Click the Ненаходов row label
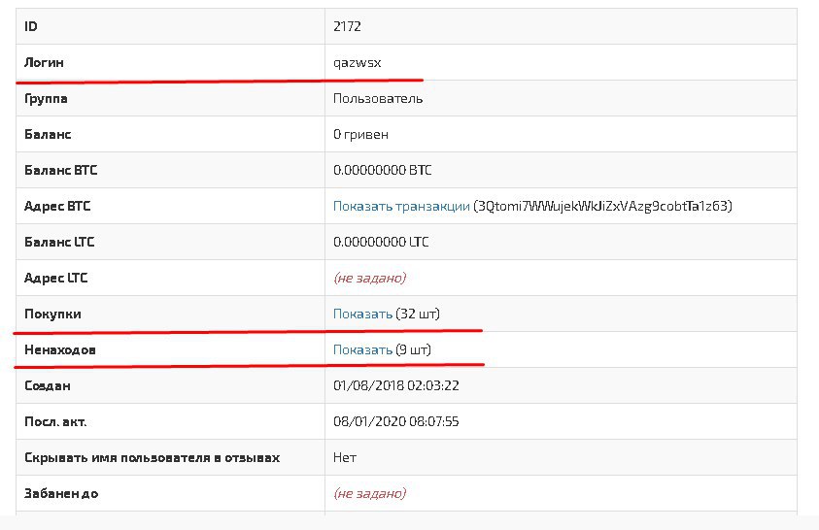The width and height of the screenshot is (819, 530). (x=59, y=350)
